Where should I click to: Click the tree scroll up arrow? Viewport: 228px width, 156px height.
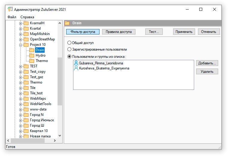pos(60,23)
